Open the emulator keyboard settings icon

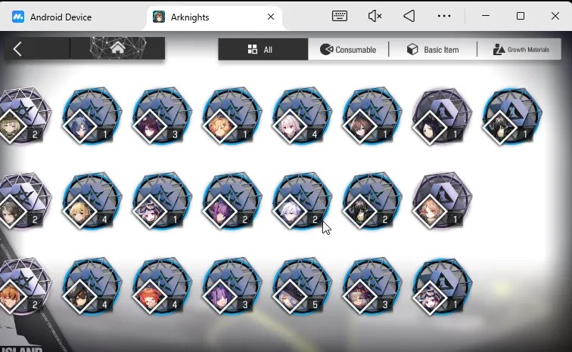tap(339, 16)
